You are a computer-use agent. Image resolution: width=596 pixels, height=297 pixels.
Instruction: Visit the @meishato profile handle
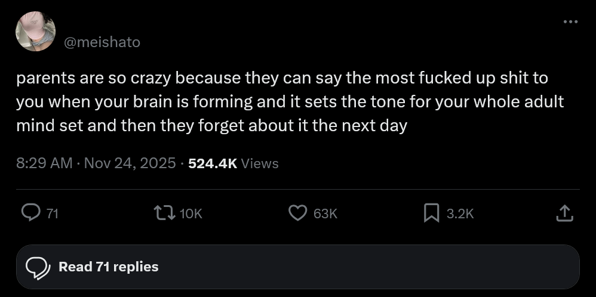(x=102, y=42)
